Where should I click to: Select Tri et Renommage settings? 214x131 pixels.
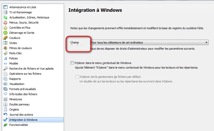click(21, 12)
